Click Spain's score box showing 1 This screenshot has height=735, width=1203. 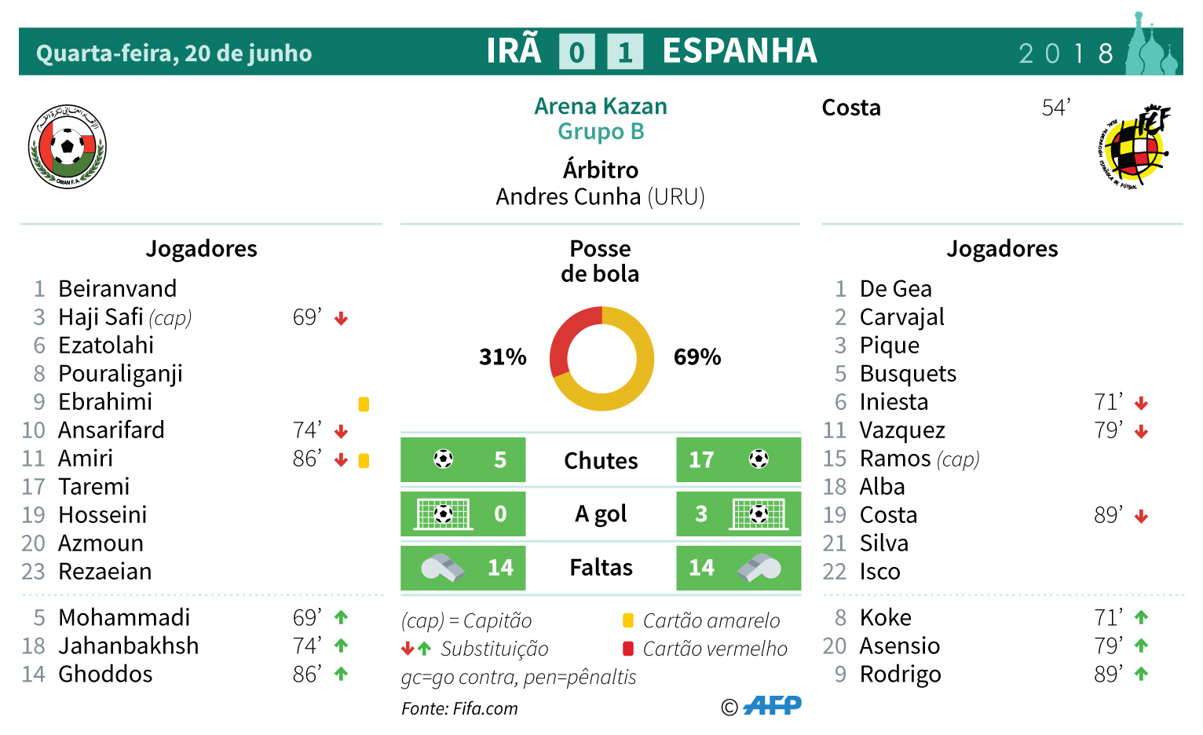pyautogui.click(x=625, y=52)
